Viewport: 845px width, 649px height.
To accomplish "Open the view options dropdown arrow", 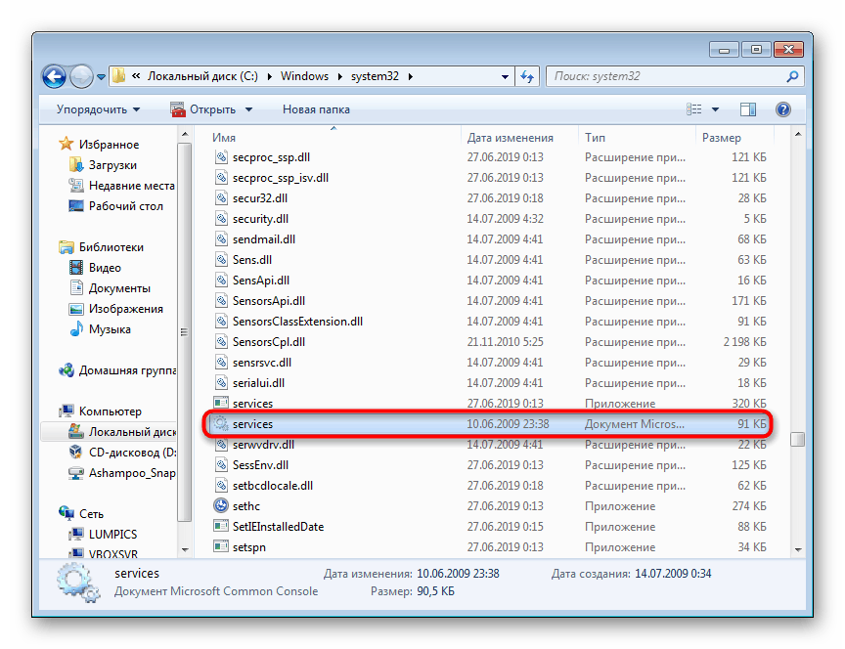I will tap(715, 109).
